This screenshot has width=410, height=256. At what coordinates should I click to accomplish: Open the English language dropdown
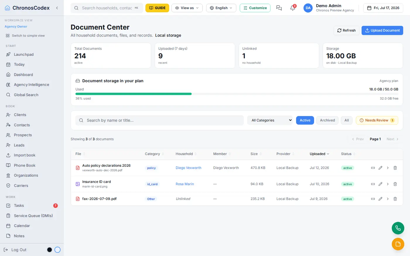pyautogui.click(x=221, y=8)
